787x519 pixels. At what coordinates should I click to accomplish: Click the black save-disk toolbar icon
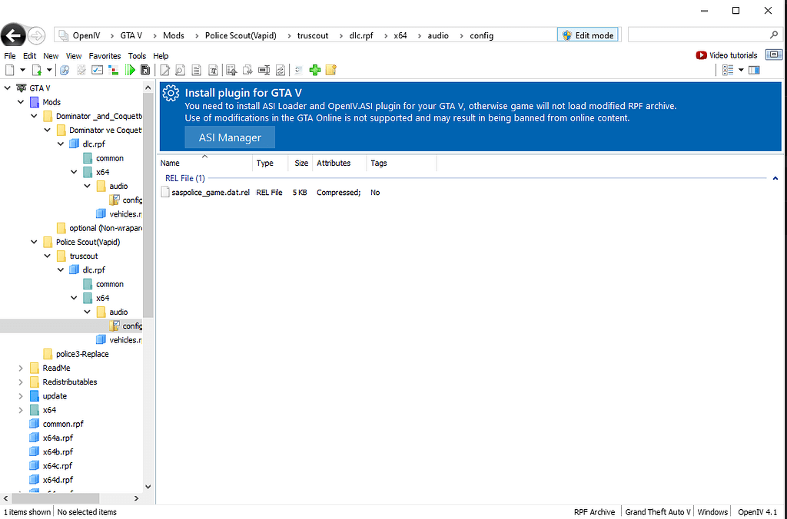point(144,70)
